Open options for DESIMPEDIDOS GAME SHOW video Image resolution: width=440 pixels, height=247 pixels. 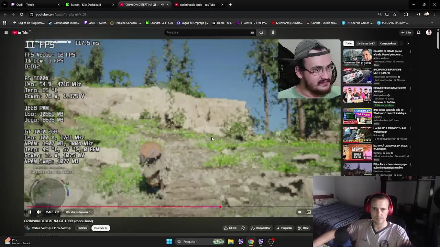[x=411, y=89]
